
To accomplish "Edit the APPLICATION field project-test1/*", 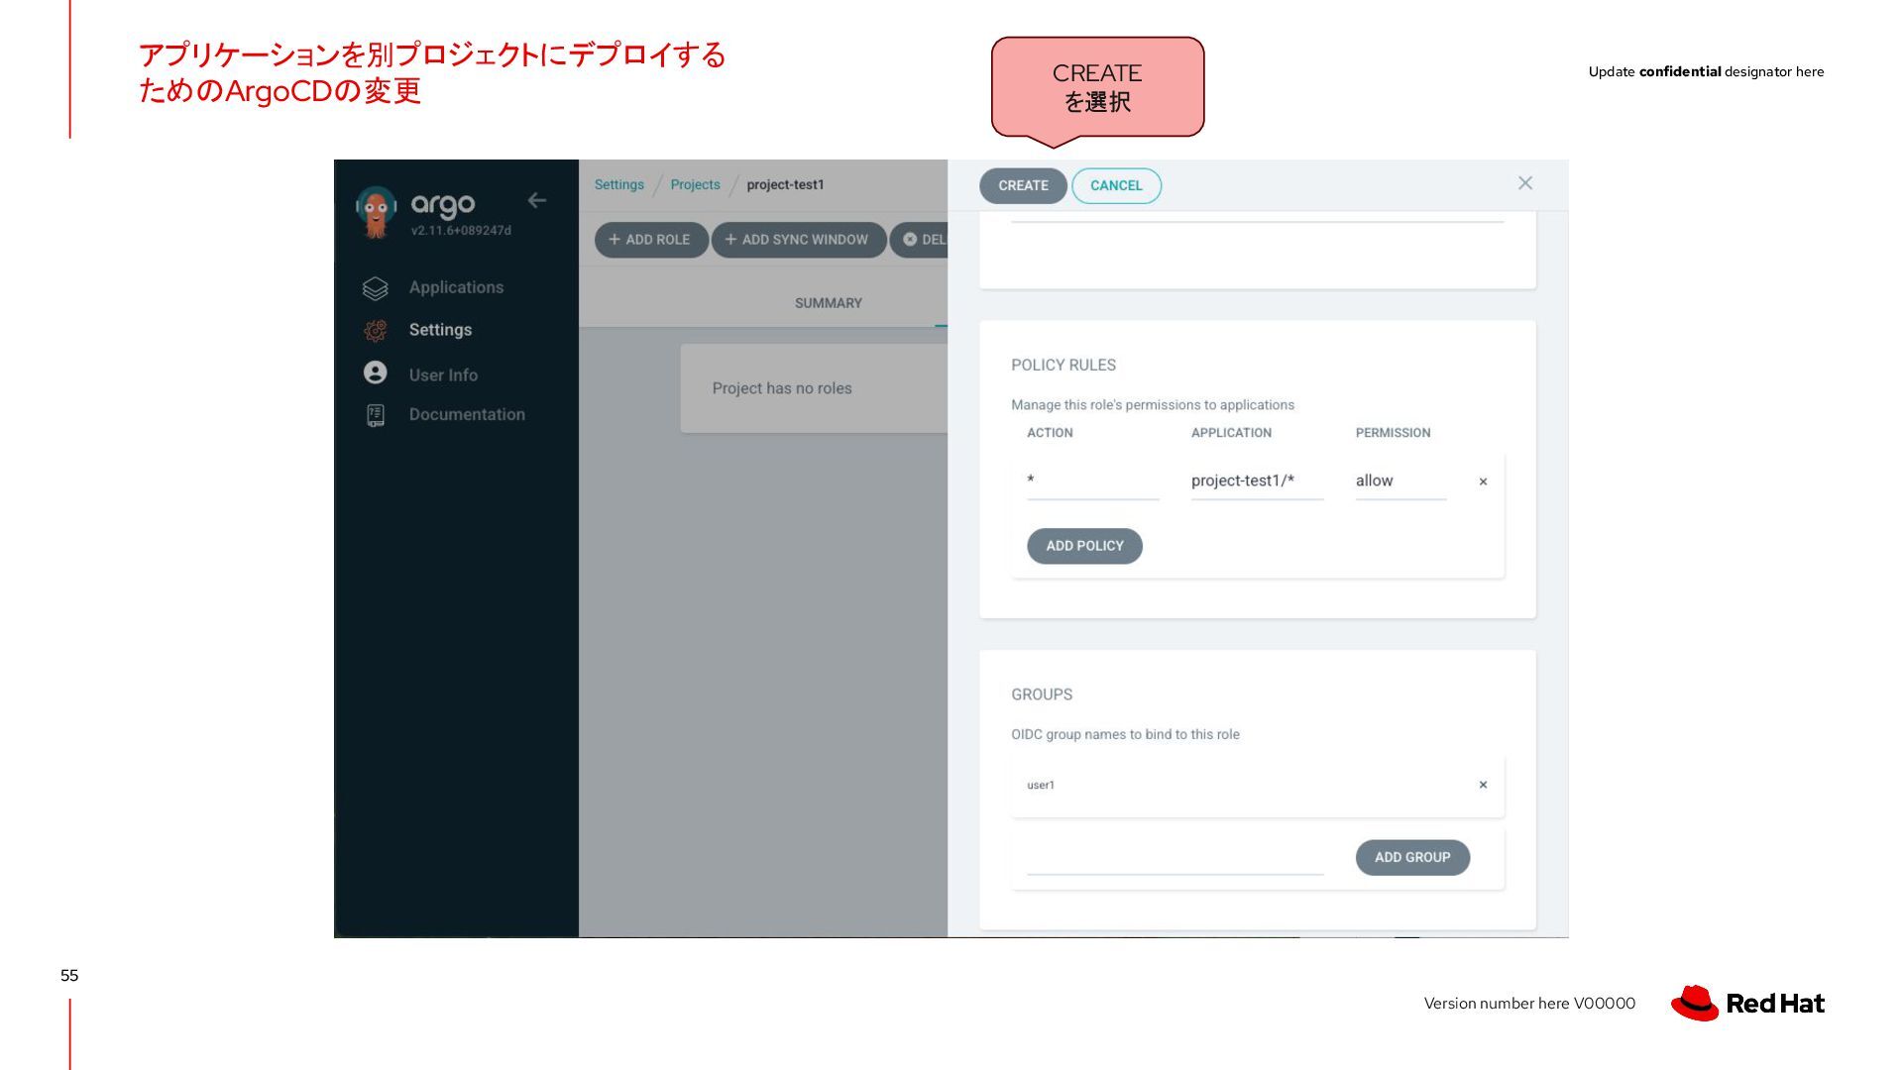I will tap(1257, 481).
